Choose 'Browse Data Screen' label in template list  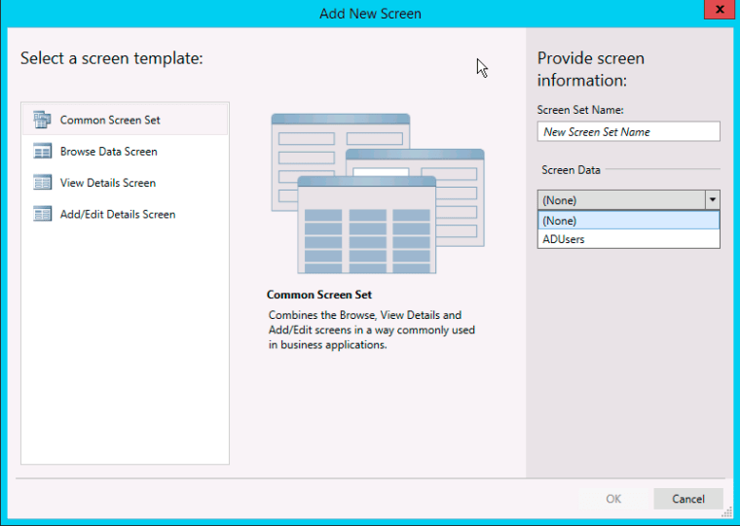pos(108,152)
